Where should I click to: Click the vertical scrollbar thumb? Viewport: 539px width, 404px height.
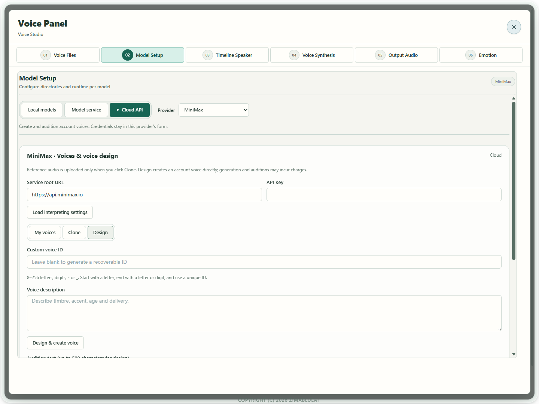click(x=514, y=181)
